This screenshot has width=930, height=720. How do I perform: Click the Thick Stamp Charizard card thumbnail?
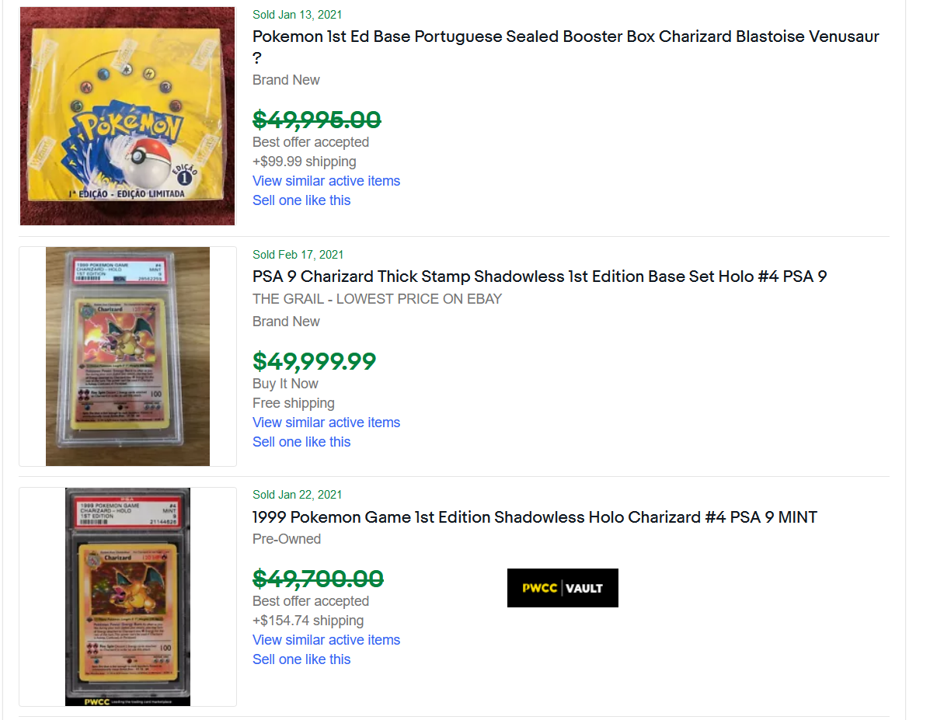tap(127, 357)
